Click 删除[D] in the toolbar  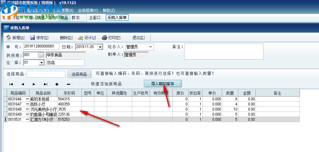coord(66,38)
